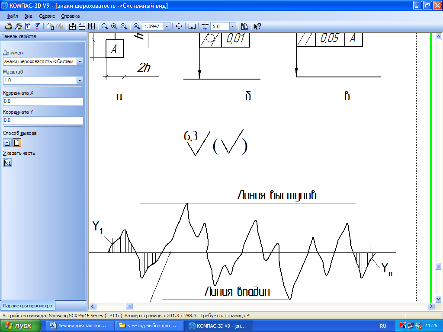This screenshot has height=332, width=443.
Task: Open zoom factor 1.0947 dropdown arrow
Action: coord(167,26)
